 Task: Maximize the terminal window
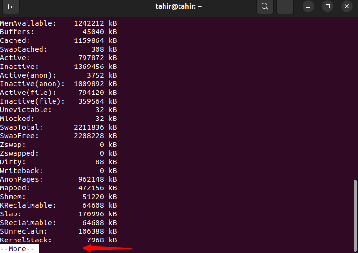coord(328,6)
